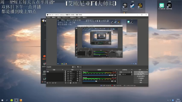Open the 淡出 transition type dropdown
This screenshot has height=102, width=182.
coord(125,72)
